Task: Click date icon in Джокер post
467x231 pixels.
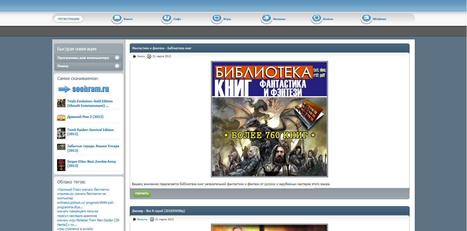Action: [x=152, y=219]
